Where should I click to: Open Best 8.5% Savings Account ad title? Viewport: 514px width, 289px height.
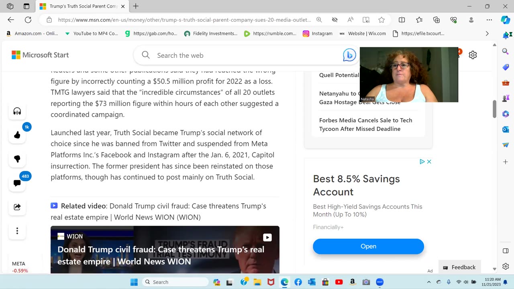(356, 185)
